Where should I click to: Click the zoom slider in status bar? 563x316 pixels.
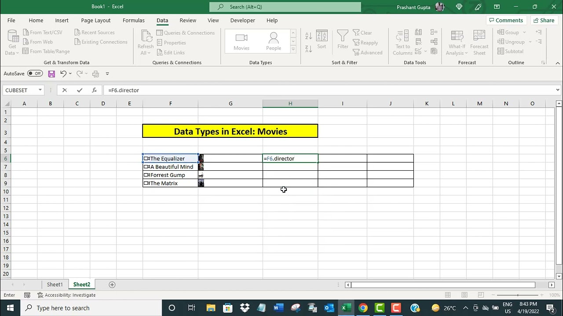pyautogui.click(x=518, y=295)
